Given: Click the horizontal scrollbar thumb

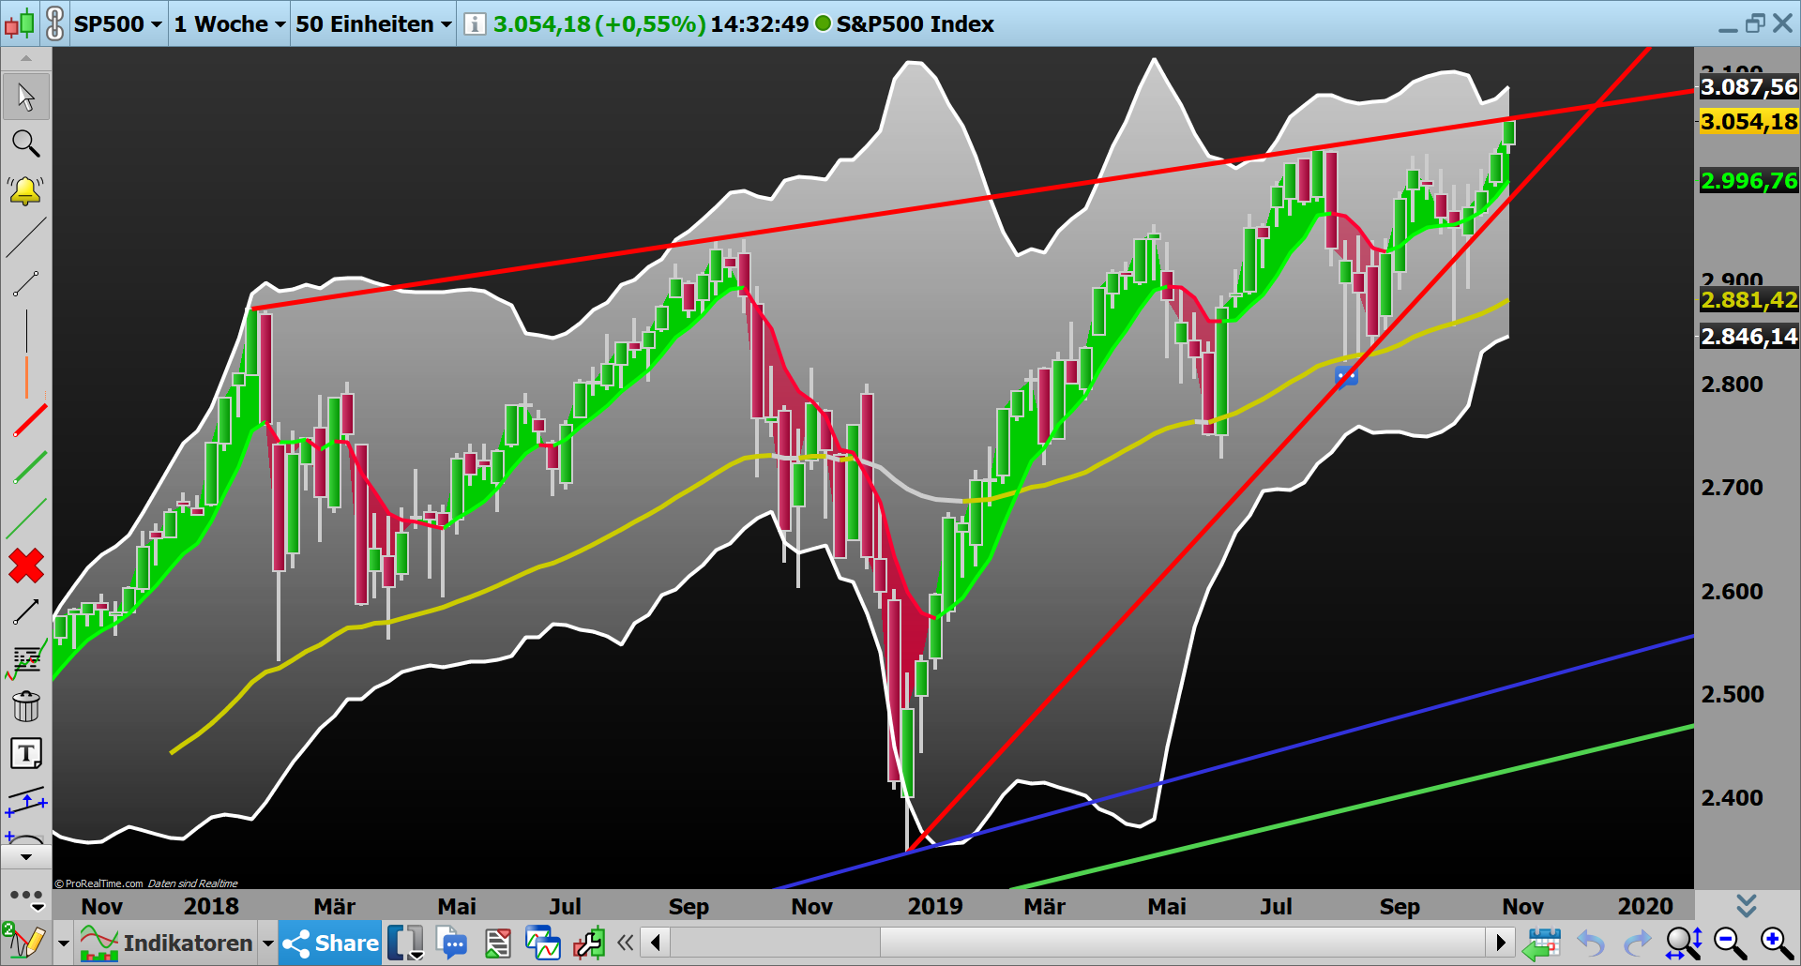Looking at the screenshot, I should point(1182,943).
